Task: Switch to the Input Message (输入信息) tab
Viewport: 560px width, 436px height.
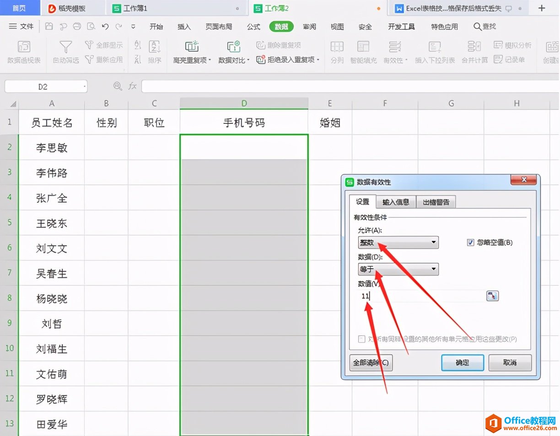Action: (x=396, y=202)
